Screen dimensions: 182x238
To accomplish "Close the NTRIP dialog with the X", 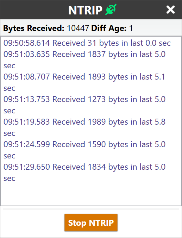I will pos(170,10).
